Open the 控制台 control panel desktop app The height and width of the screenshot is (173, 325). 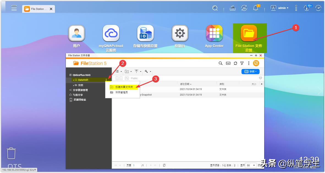click(180, 36)
